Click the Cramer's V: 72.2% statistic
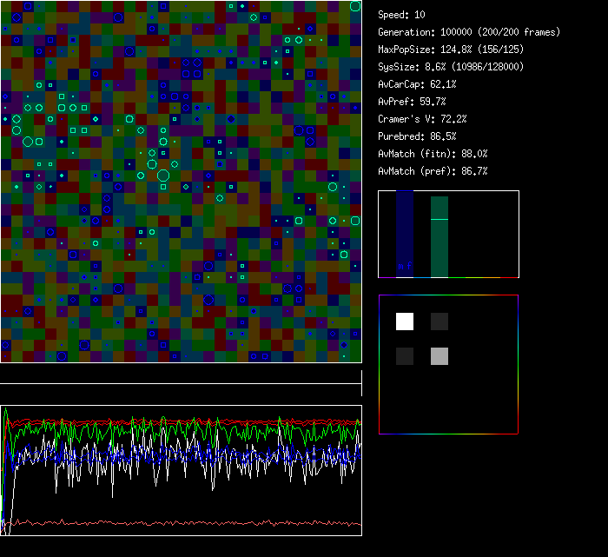Screen dimensions: 608x557 (422, 119)
